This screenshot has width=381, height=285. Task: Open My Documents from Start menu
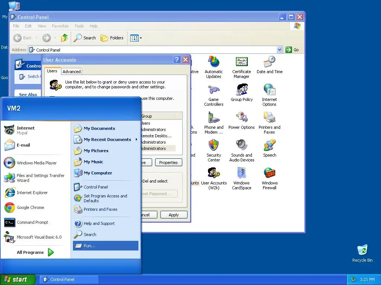click(106, 128)
